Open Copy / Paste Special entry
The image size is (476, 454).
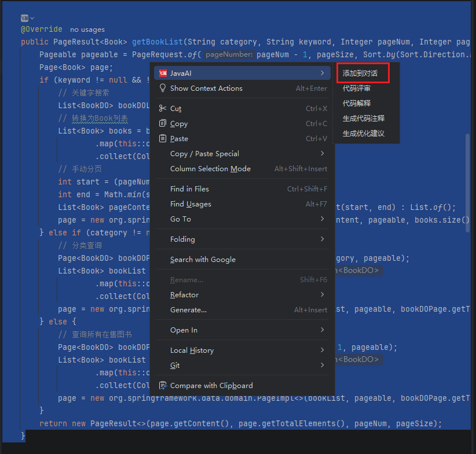(242, 154)
